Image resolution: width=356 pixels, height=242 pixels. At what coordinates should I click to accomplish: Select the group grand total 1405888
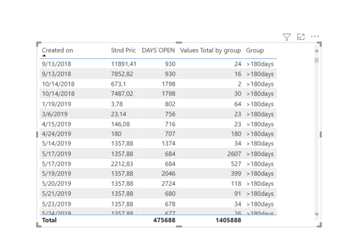pos(228,220)
